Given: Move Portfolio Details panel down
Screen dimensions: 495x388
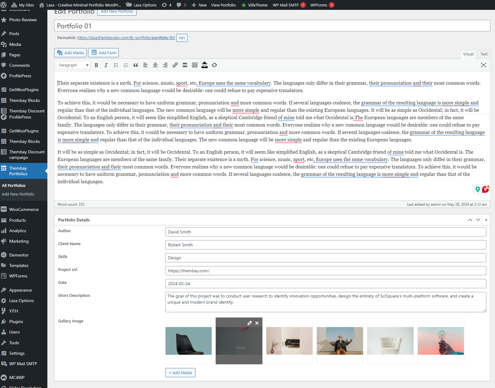Looking at the screenshot, I should click(478, 220).
